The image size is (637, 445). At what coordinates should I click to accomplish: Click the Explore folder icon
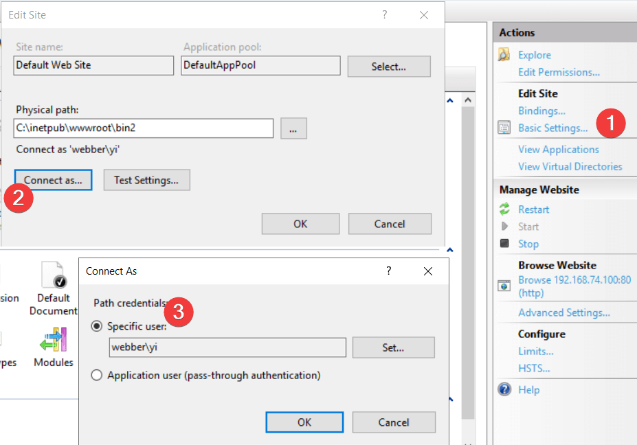point(504,55)
